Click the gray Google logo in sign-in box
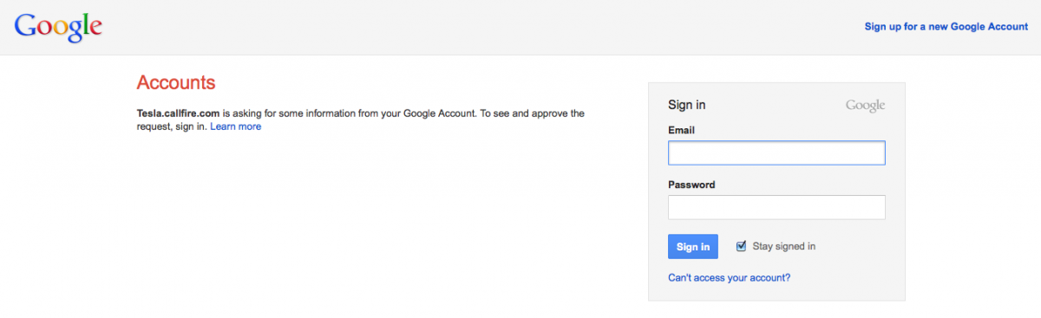Screen dimensions: 1041x318 click(x=865, y=106)
